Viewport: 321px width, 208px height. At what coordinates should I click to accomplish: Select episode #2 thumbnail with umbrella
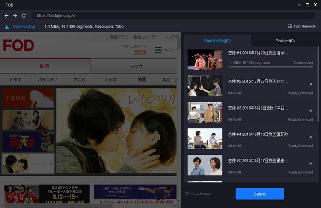(x=205, y=86)
